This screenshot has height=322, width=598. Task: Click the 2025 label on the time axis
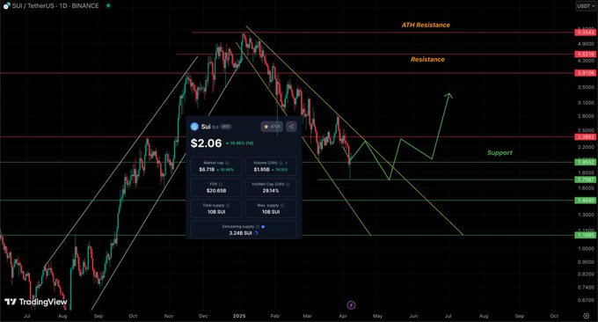(239, 316)
